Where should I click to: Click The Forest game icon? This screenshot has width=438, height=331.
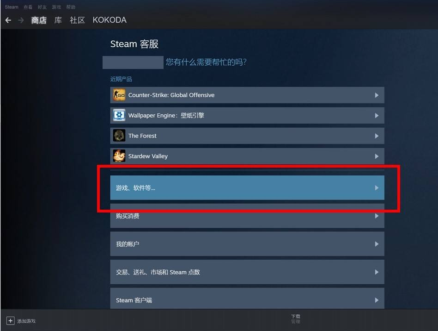119,136
